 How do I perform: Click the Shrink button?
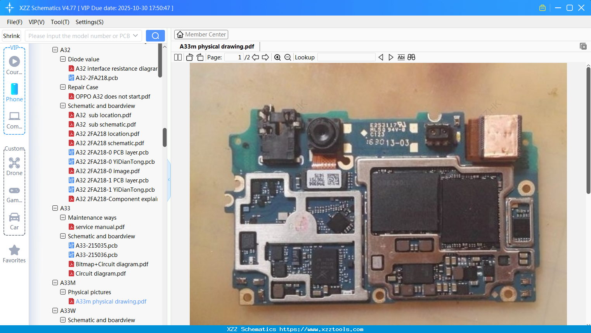(x=12, y=36)
